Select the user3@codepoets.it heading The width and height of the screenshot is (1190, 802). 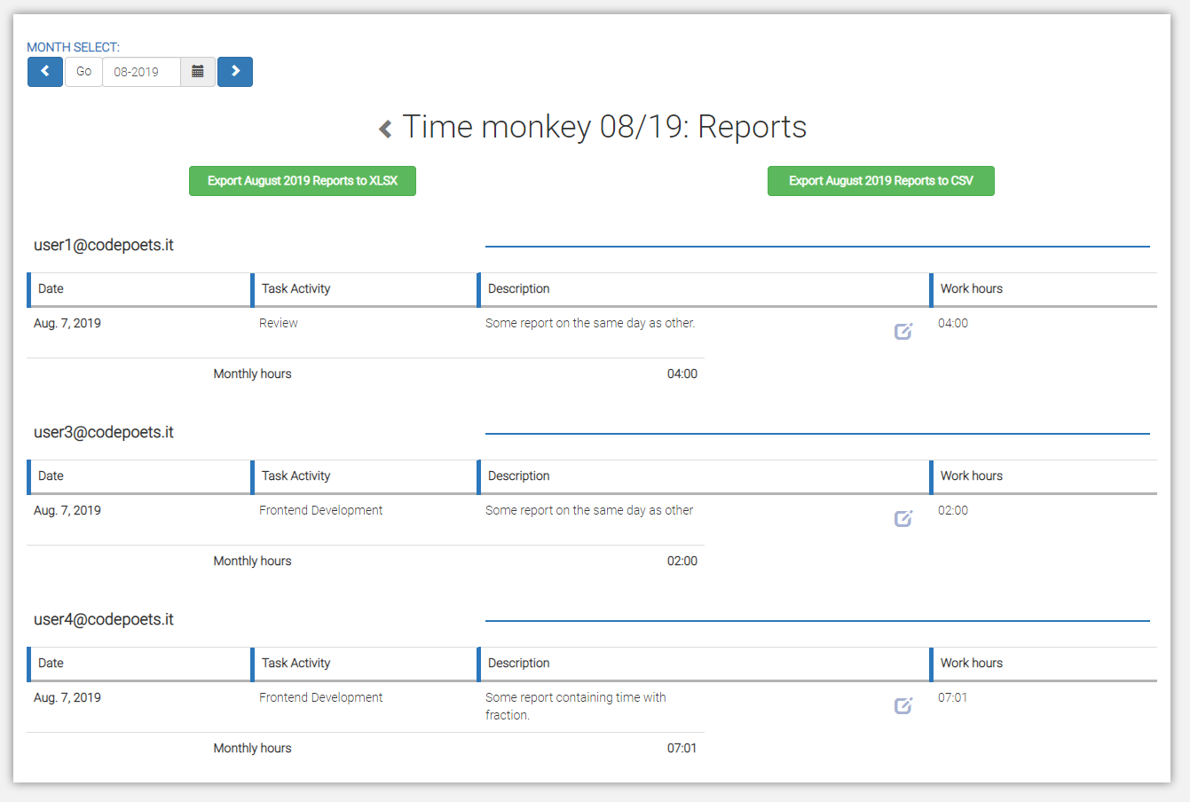[104, 432]
